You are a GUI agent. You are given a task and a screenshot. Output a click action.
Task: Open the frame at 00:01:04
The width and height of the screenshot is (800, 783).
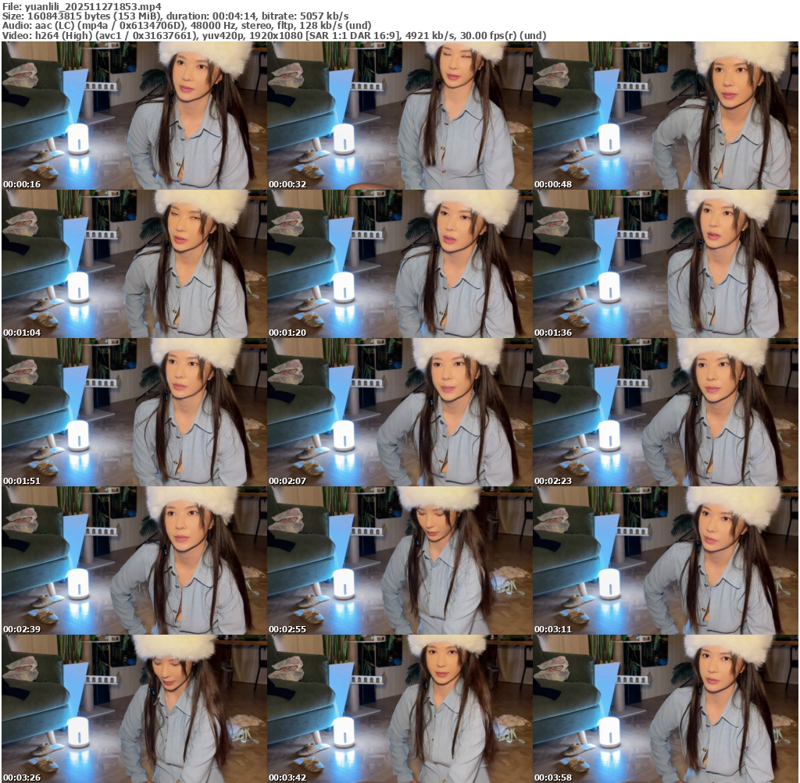coord(134,264)
